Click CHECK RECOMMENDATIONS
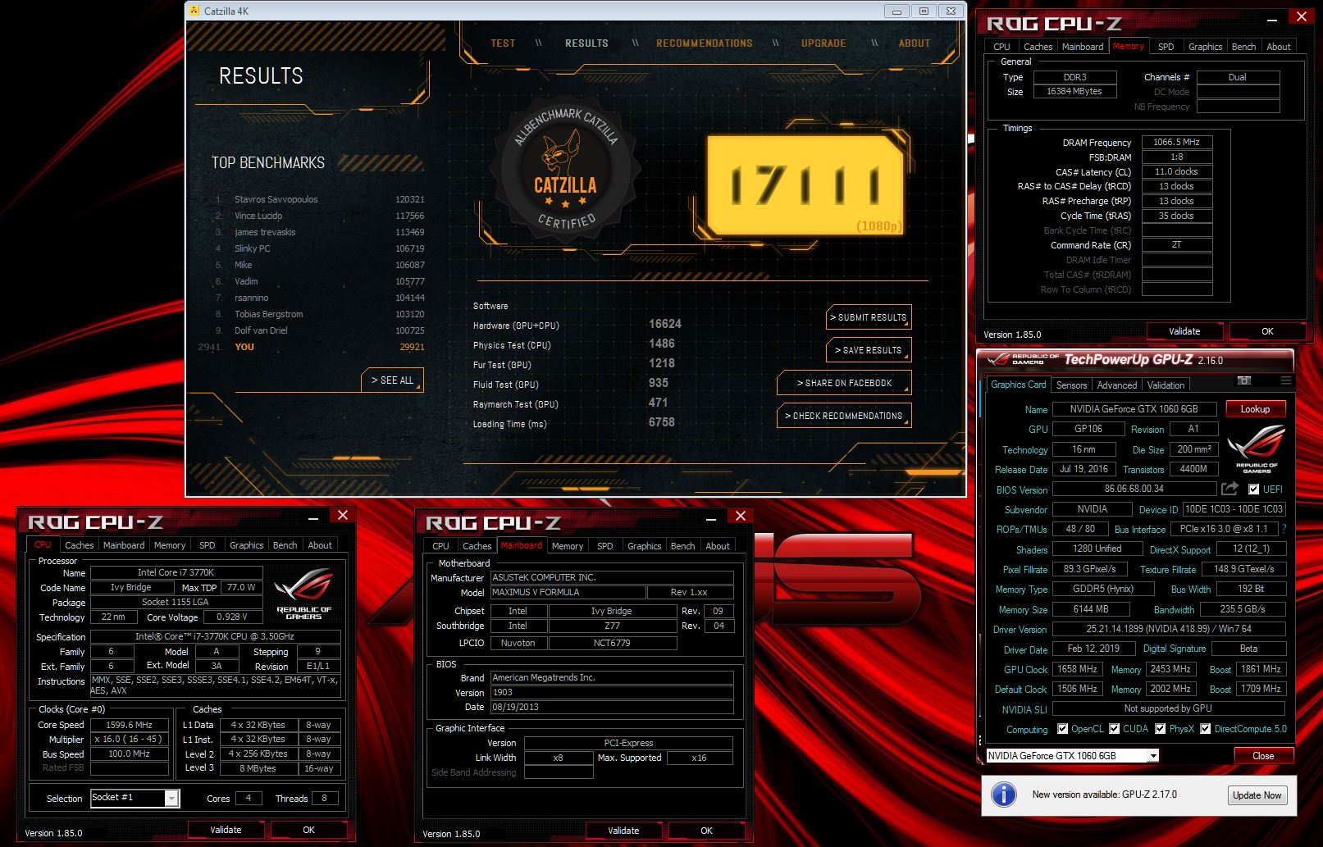The width and height of the screenshot is (1323, 847). coord(844,416)
